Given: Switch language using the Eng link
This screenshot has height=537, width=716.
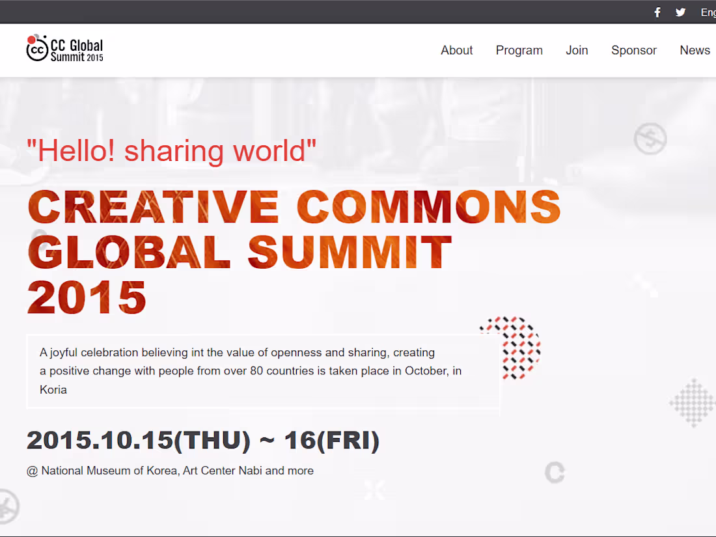Looking at the screenshot, I should coord(708,12).
